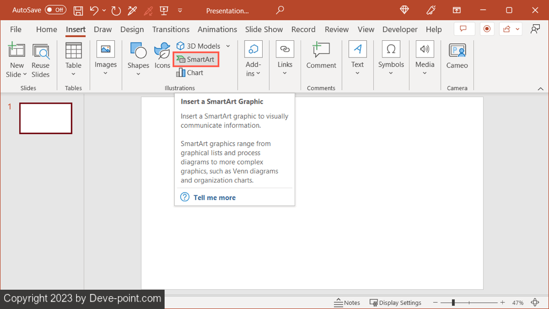
Task: Add a new Comment
Action: tap(321, 56)
